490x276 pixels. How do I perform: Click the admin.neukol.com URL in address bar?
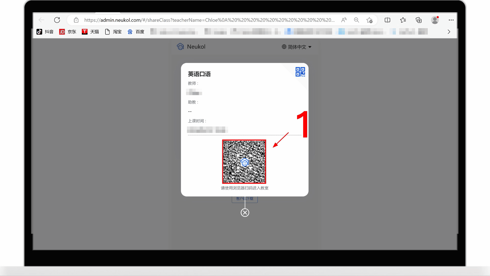209,20
